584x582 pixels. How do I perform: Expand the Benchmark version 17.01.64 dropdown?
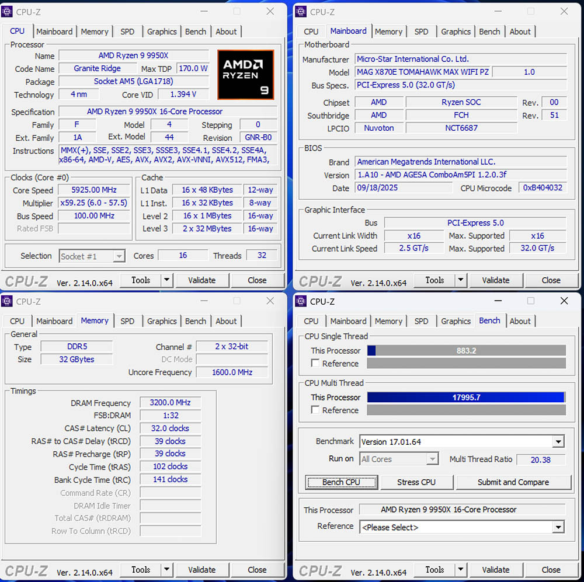(558, 442)
